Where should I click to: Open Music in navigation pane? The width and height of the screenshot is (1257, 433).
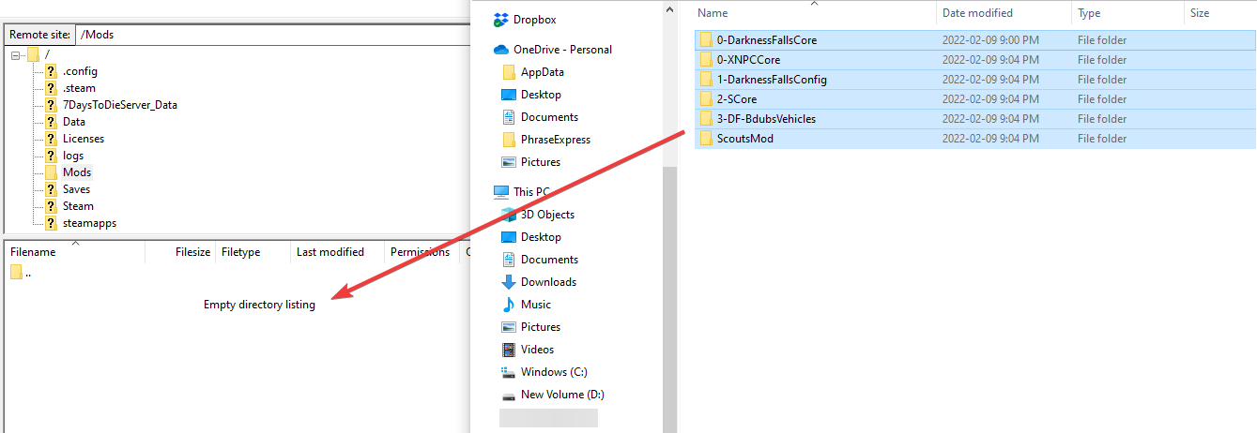click(536, 305)
